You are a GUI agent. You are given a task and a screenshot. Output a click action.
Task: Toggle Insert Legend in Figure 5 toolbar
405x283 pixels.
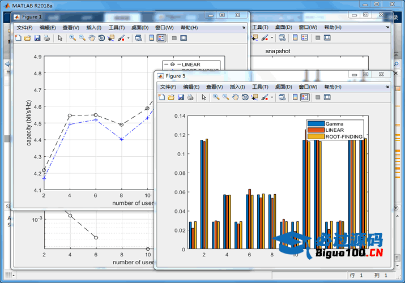tap(305, 97)
